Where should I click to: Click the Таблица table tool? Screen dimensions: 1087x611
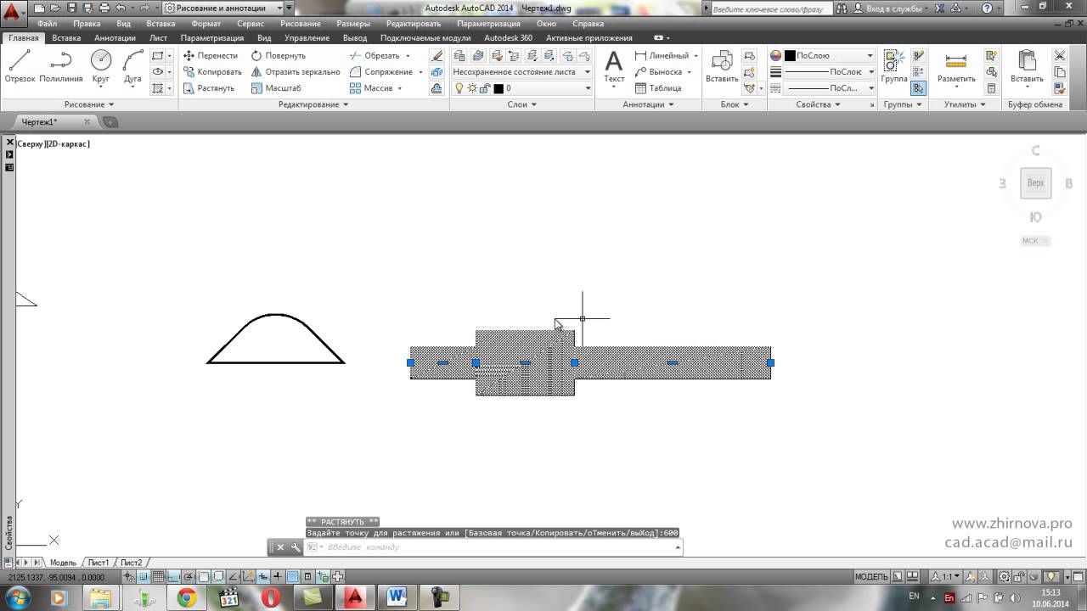(658, 87)
